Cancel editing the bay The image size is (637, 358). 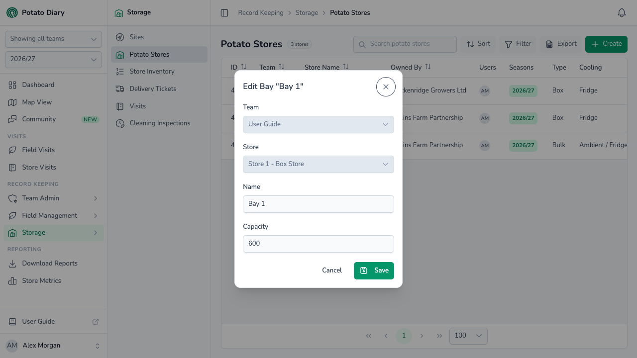[332, 270]
